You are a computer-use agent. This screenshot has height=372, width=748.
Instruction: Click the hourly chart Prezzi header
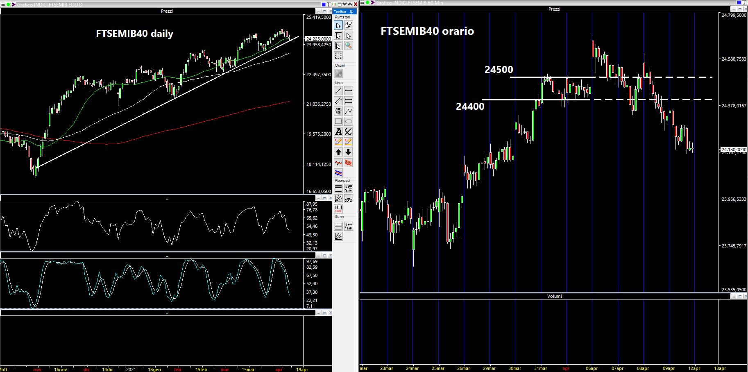[x=554, y=9]
